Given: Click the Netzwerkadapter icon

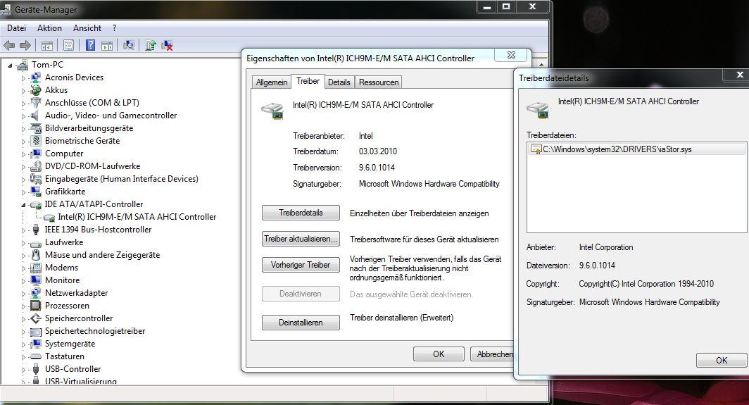Looking at the screenshot, I should click(35, 293).
